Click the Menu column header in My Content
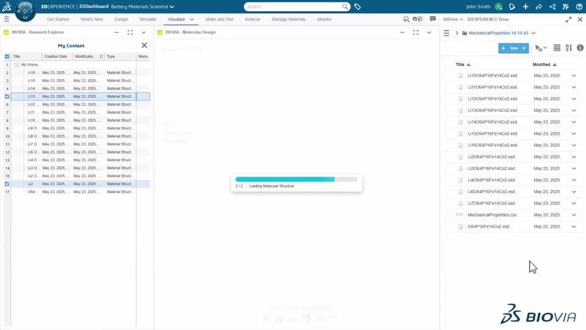The image size is (586, 330). pos(143,56)
